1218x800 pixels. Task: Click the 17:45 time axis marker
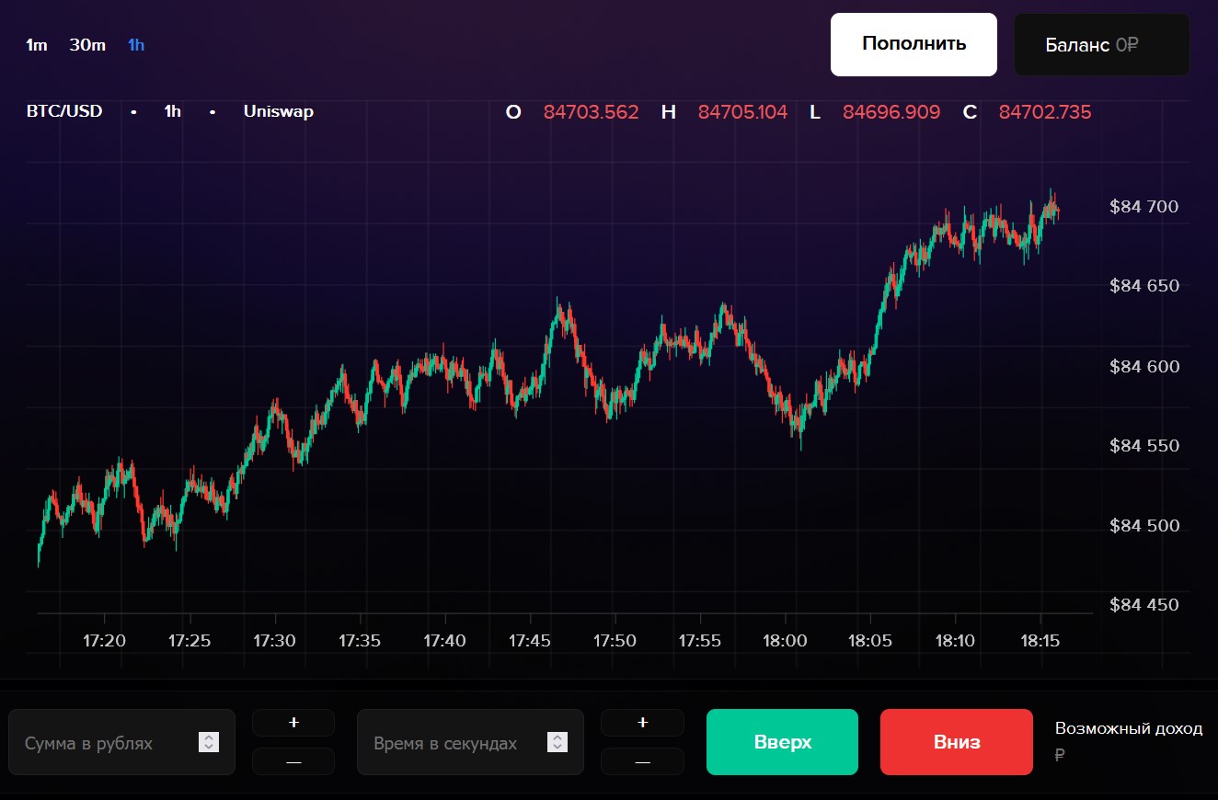[529, 640]
